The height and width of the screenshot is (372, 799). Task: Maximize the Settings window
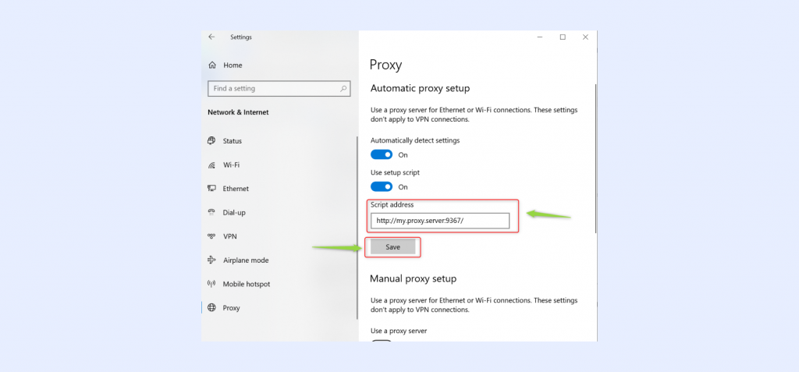point(563,37)
